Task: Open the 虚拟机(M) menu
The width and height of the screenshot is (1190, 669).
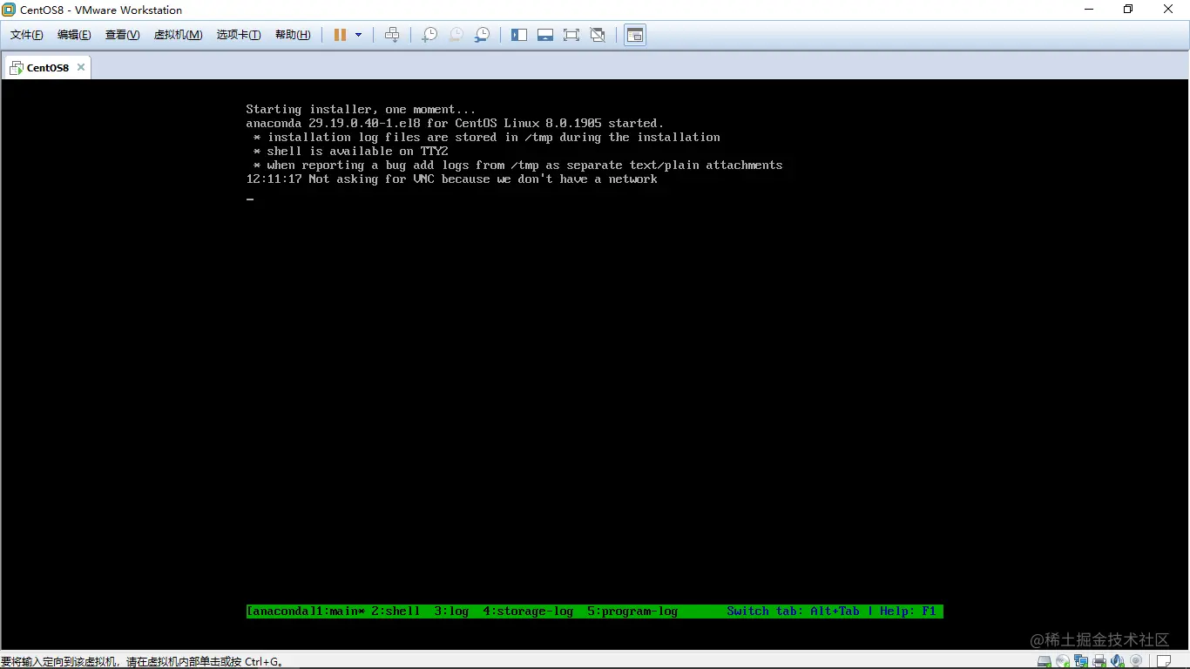Action: (x=178, y=35)
